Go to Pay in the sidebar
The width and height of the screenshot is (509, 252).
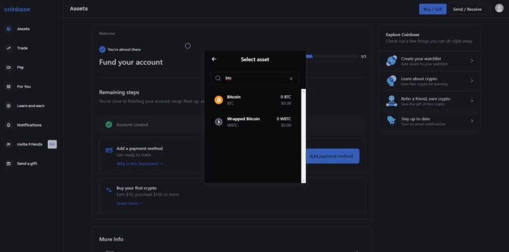pyautogui.click(x=20, y=67)
